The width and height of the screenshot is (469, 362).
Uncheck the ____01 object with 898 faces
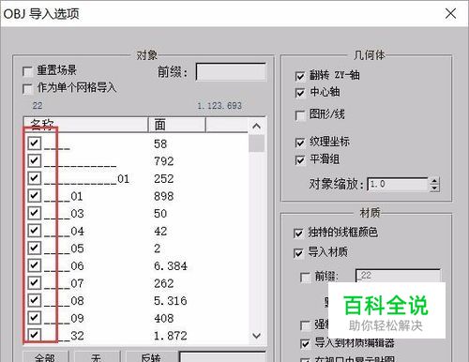pyautogui.click(x=35, y=196)
